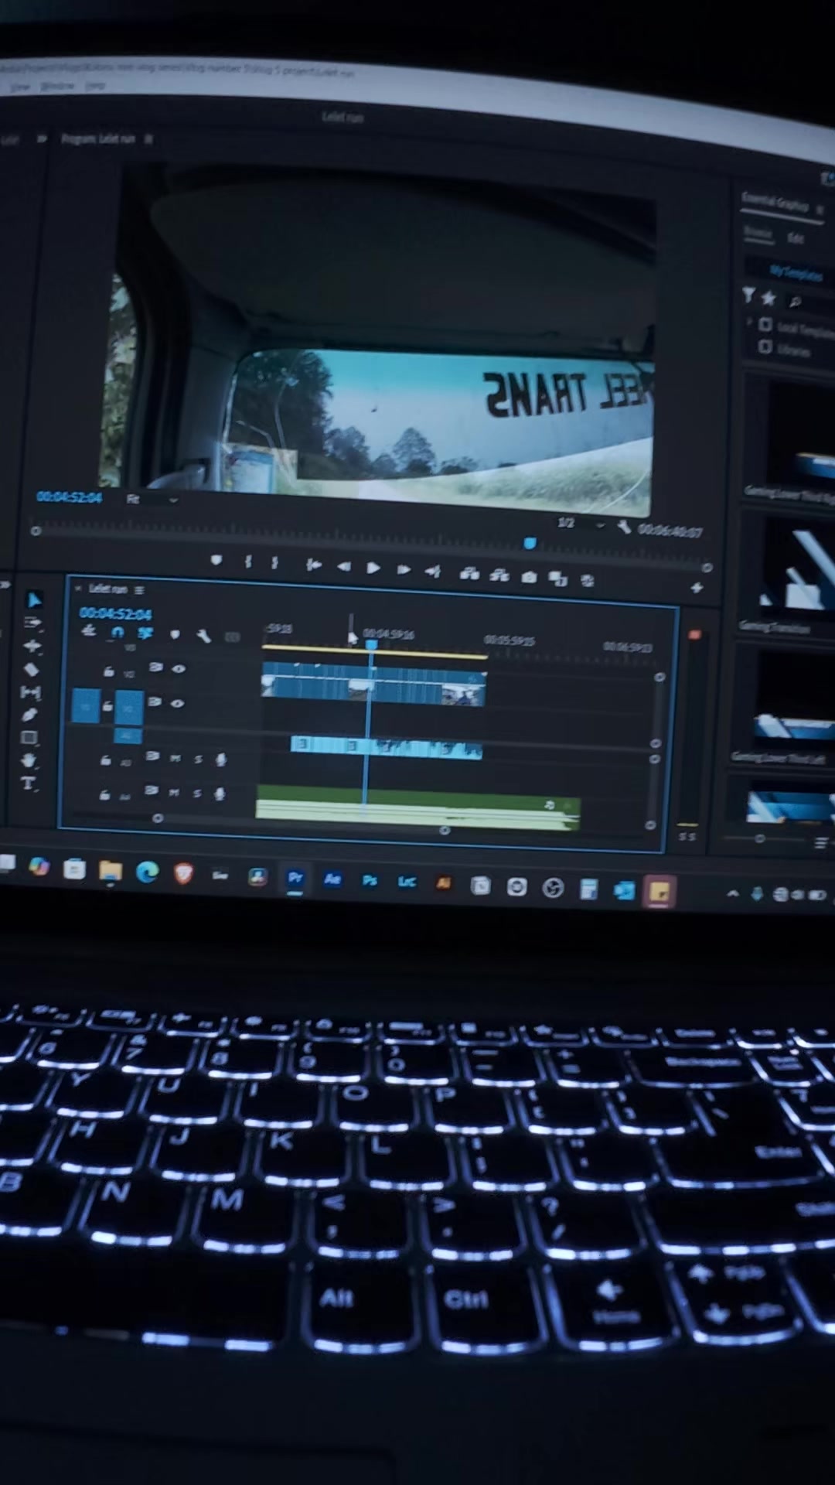Open the program monitor wrench settings

click(x=624, y=527)
